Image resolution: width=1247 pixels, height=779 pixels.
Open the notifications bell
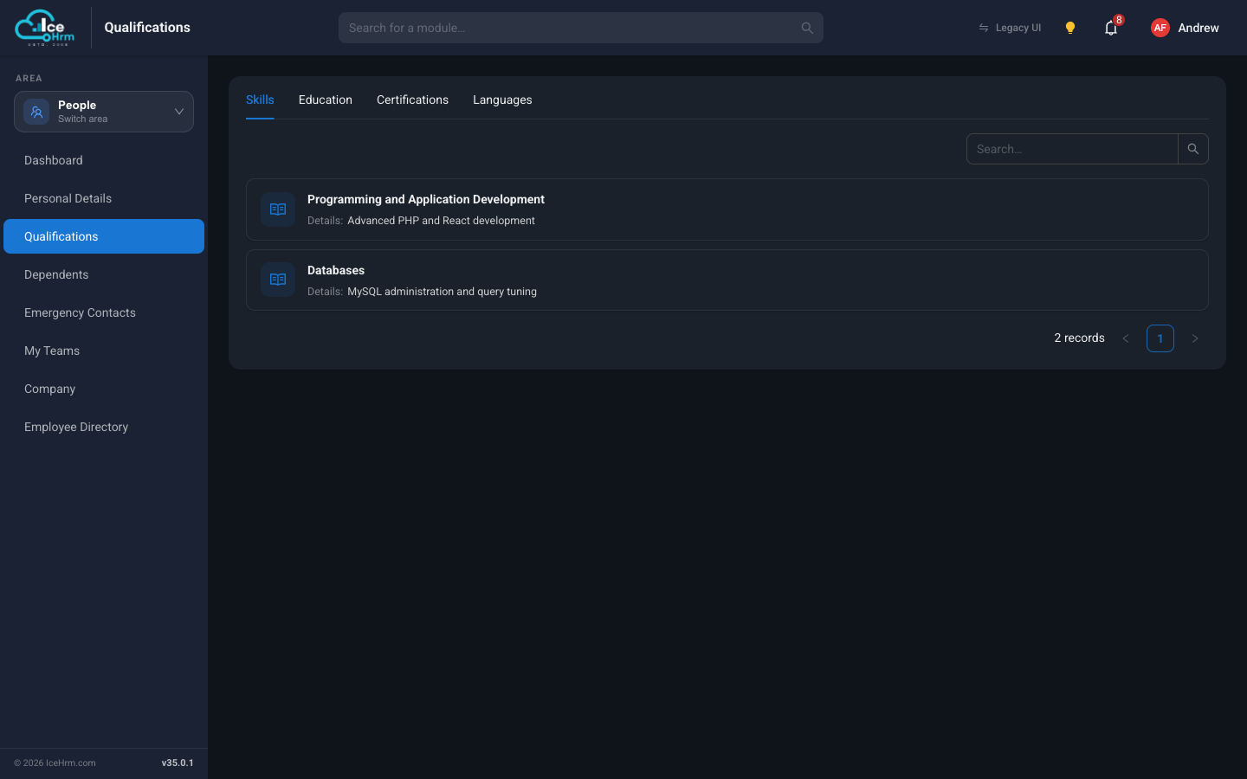(1111, 28)
